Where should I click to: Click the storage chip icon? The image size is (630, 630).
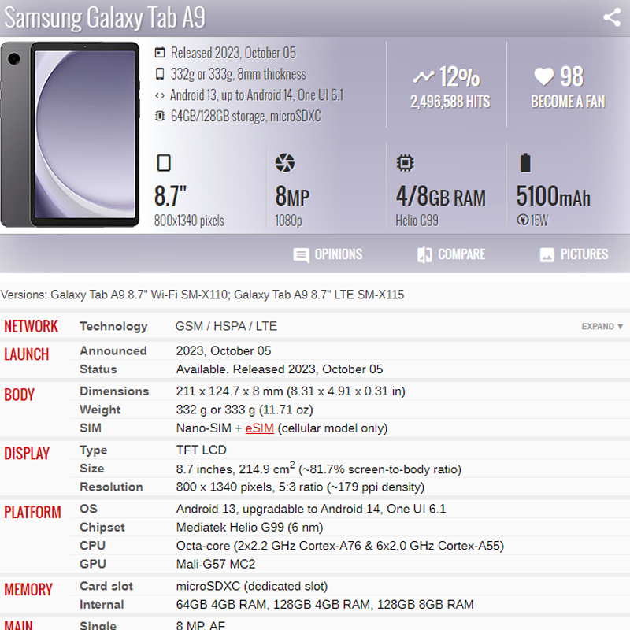[160, 116]
